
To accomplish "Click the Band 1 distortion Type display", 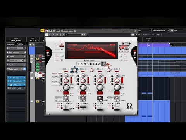I will coord(66,93).
